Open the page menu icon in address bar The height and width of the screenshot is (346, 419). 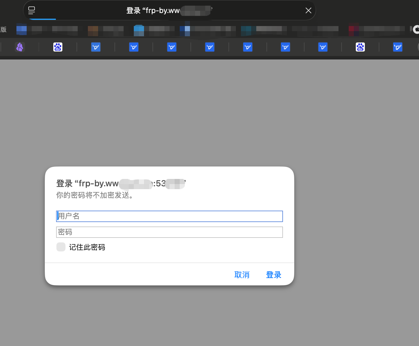coord(32,10)
